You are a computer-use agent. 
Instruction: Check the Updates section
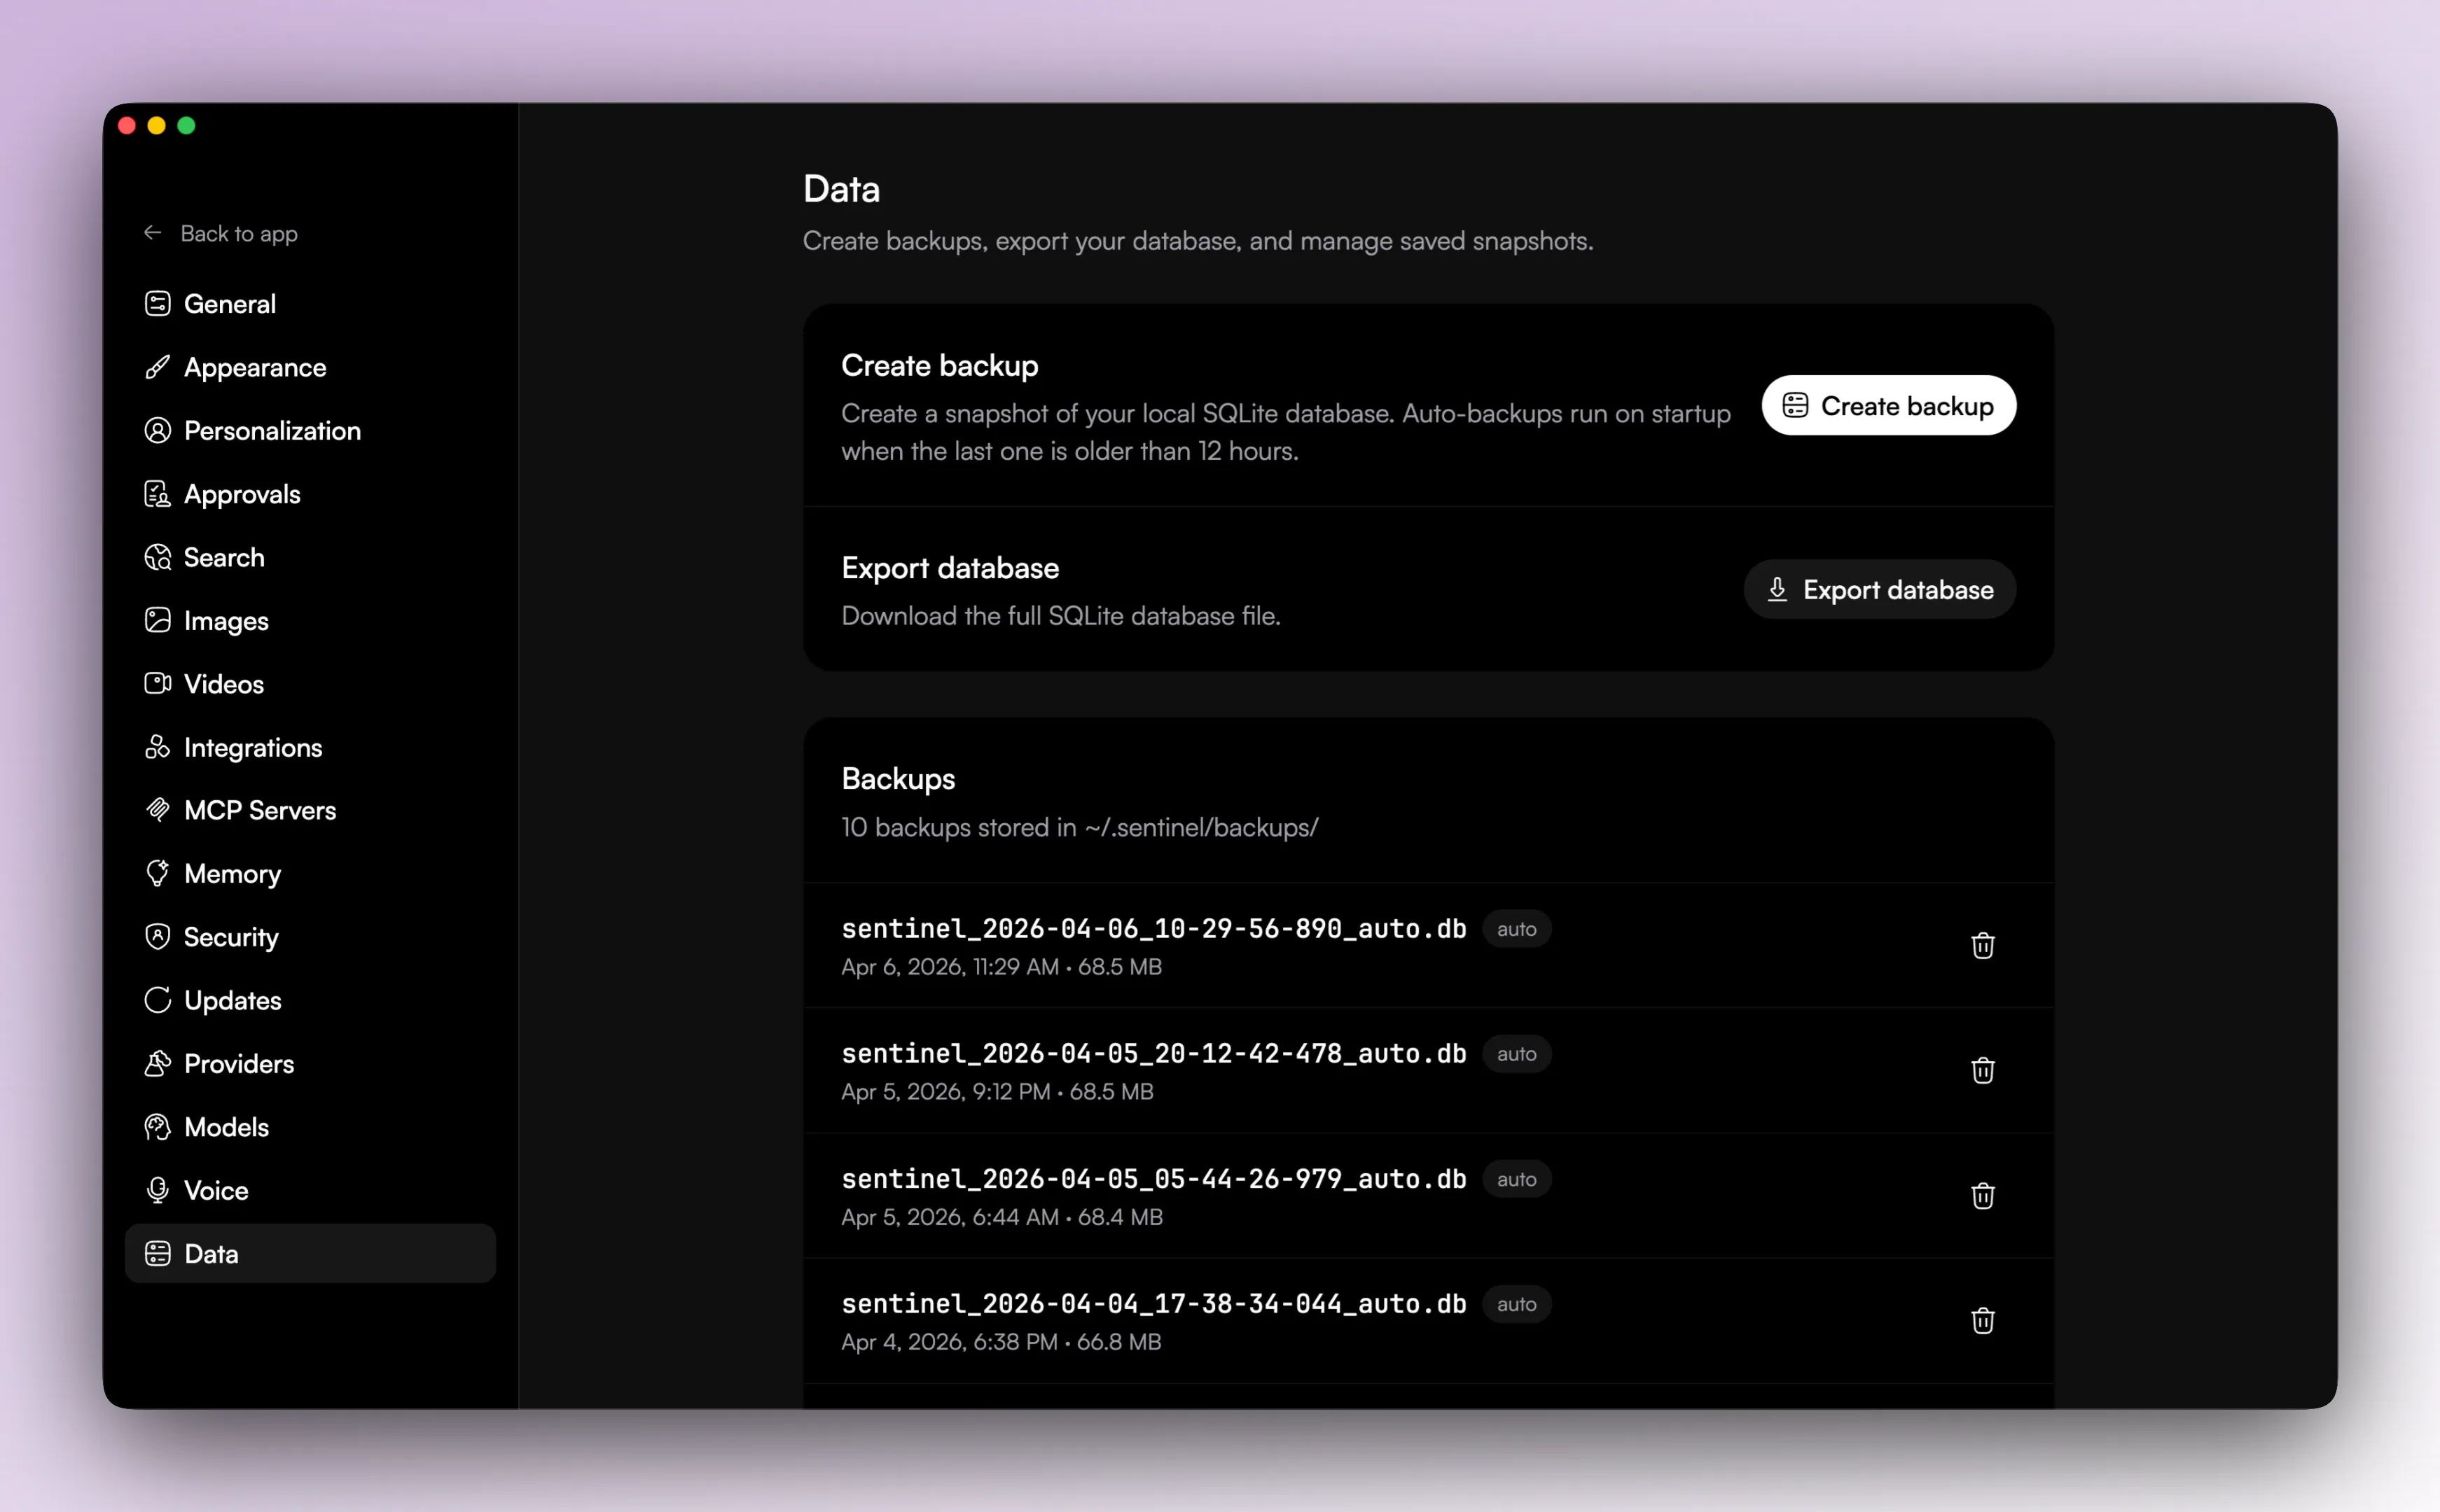[310, 1000]
